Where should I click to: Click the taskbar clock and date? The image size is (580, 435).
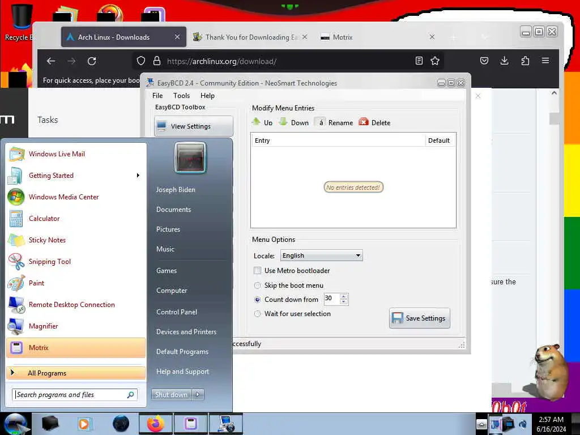pyautogui.click(x=551, y=424)
